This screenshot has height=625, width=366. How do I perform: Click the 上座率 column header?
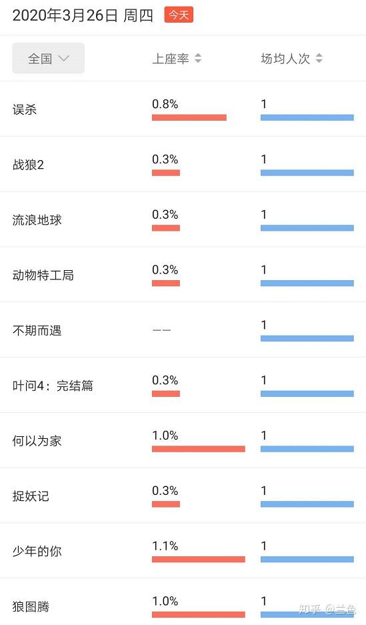tap(171, 59)
